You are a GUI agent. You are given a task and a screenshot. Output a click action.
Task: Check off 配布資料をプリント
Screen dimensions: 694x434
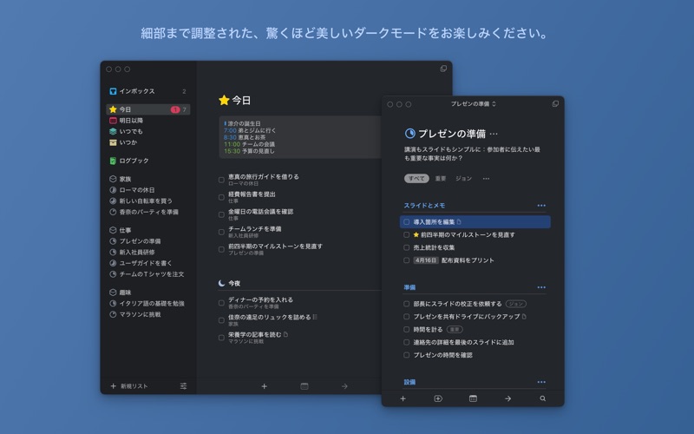[406, 260]
